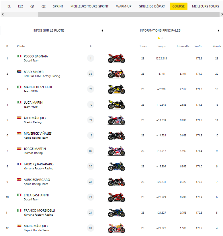Image resolution: width=223 pixels, height=236 pixels.
Task: Show previous information panel with left arrow
Action: point(102,31)
